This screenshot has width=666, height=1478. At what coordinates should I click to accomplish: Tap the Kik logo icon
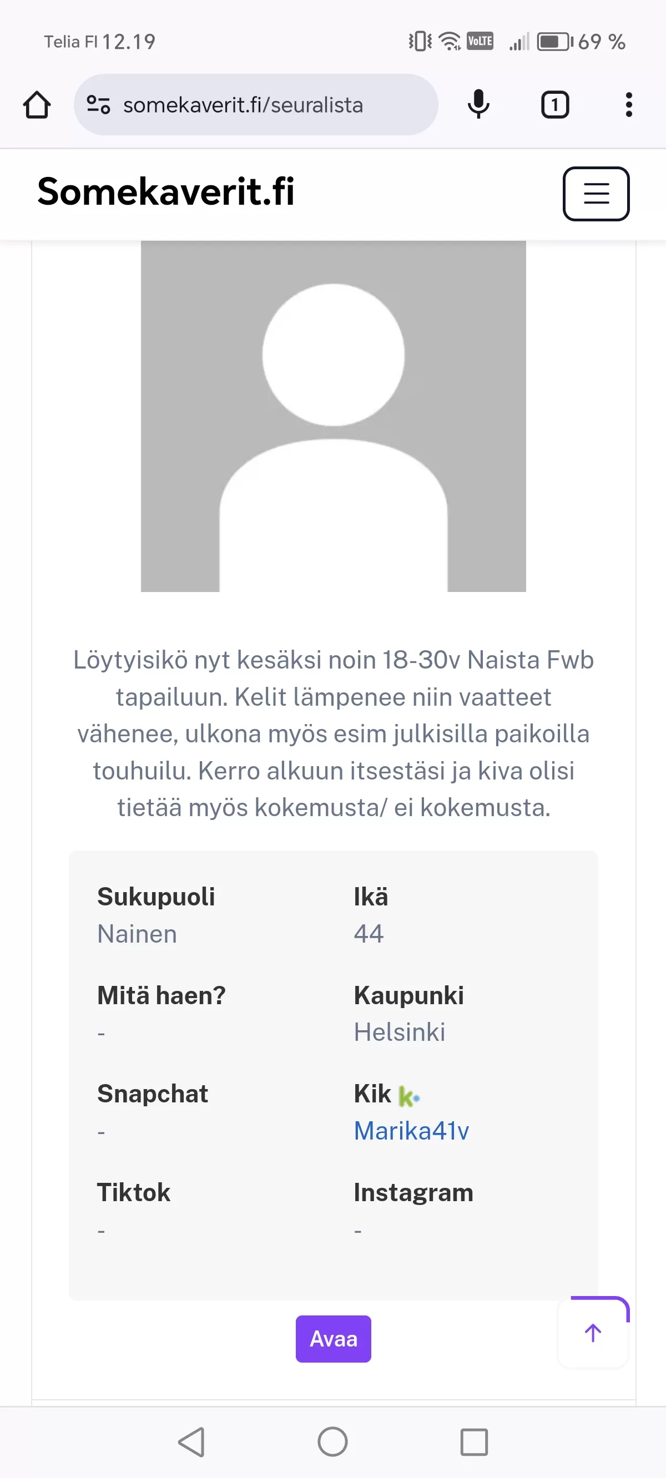[x=409, y=1096]
